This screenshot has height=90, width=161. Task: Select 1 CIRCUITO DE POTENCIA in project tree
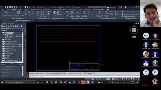click(x=15, y=36)
